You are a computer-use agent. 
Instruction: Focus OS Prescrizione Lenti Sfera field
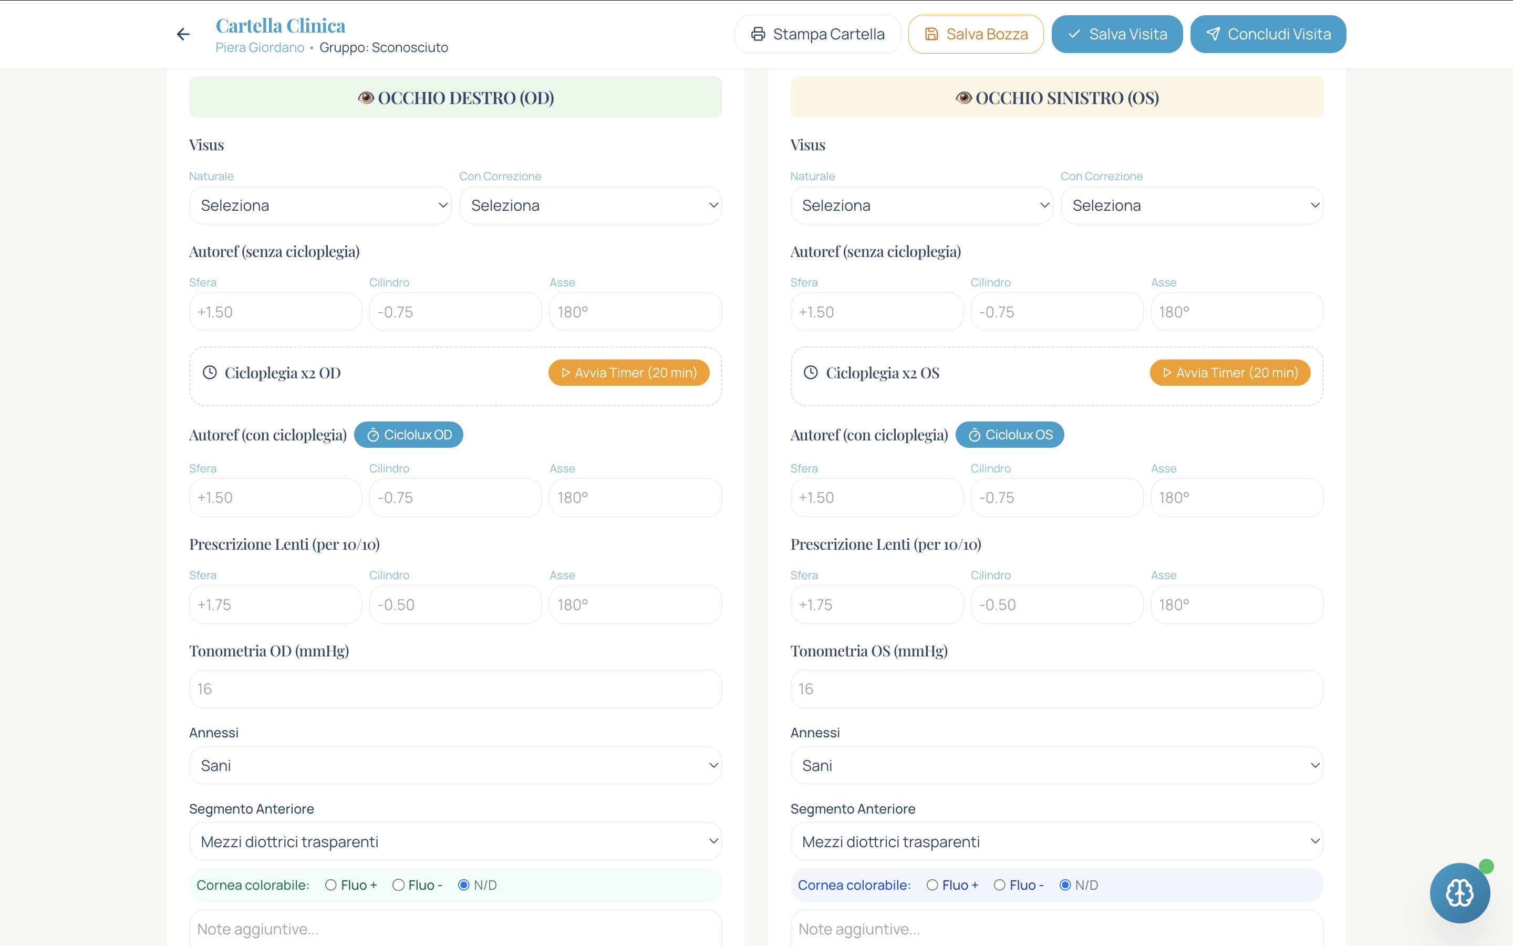pyautogui.click(x=876, y=604)
